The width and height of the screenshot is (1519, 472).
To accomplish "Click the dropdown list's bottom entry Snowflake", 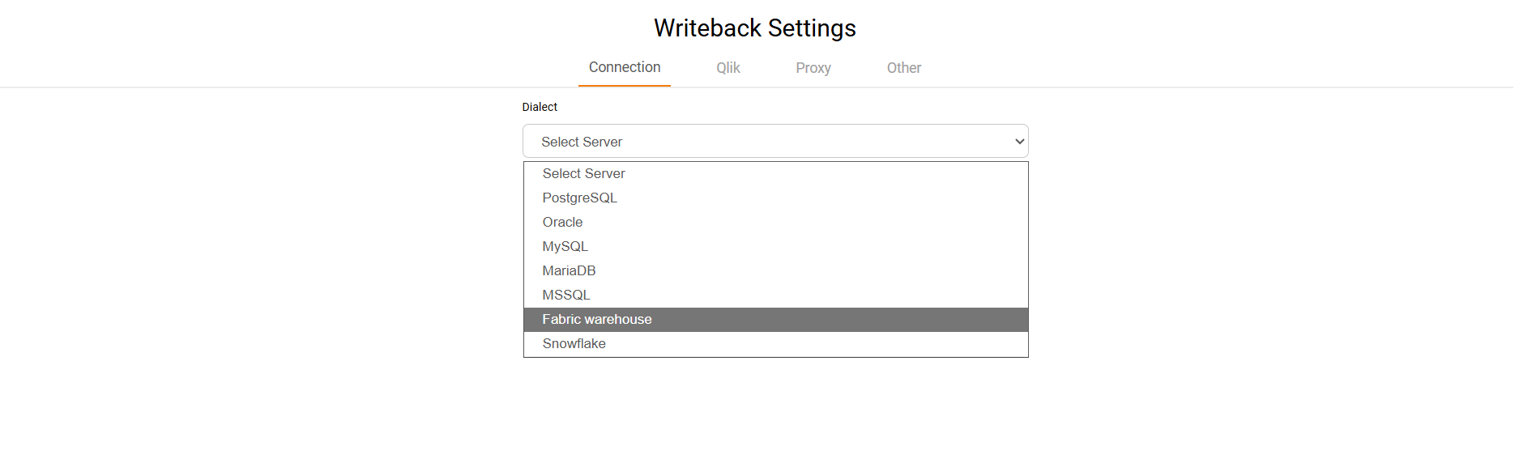I will [x=574, y=343].
